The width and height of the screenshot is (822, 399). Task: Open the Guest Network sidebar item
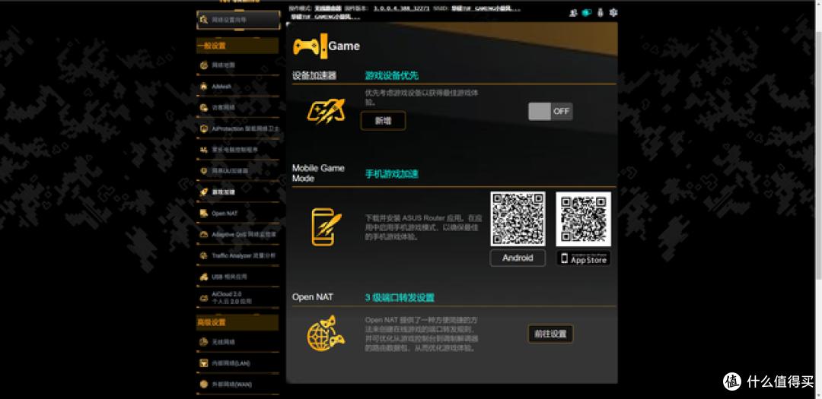click(x=238, y=107)
